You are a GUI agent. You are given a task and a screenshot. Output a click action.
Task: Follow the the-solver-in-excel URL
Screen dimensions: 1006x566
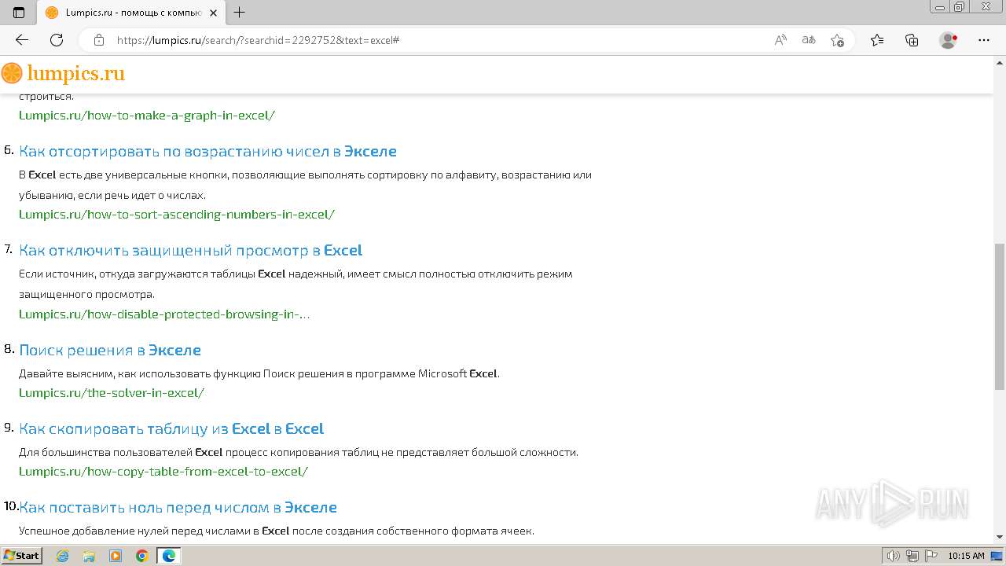[112, 392]
